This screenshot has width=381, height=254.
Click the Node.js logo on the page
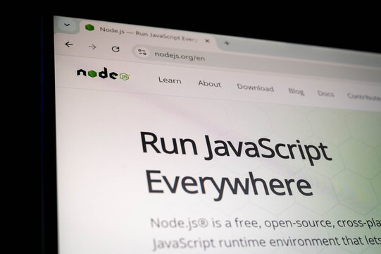coord(103,74)
